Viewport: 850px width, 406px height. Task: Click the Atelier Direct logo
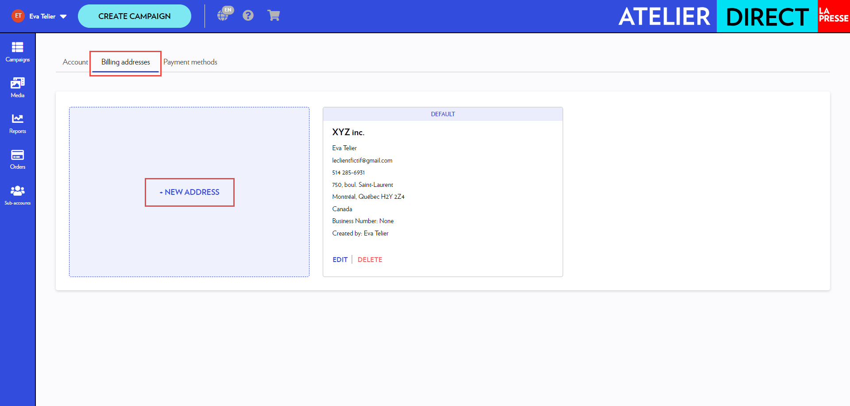coord(713,16)
